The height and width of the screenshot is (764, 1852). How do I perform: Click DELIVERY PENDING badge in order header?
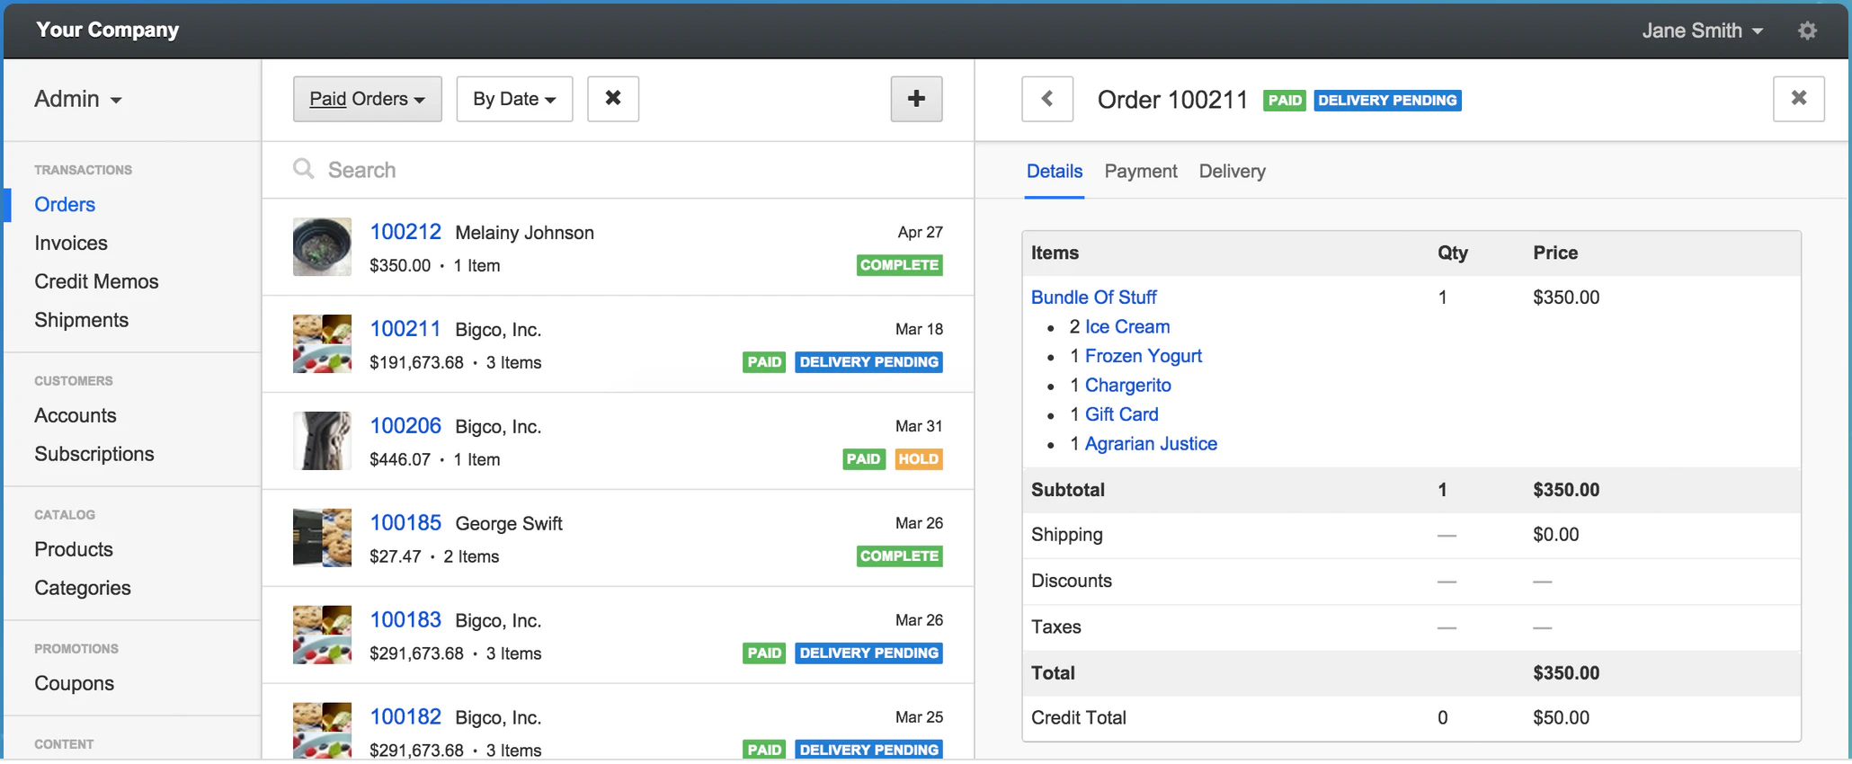[1387, 100]
